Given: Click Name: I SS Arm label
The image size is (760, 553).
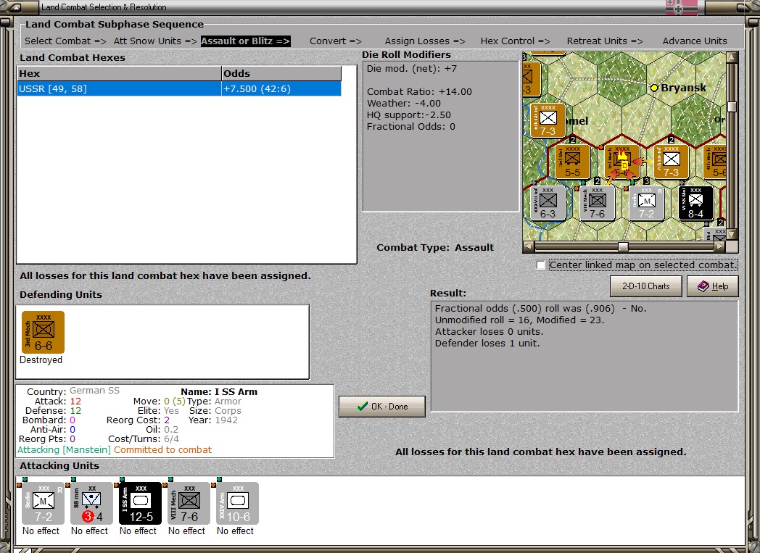Looking at the screenshot, I should coord(219,392).
